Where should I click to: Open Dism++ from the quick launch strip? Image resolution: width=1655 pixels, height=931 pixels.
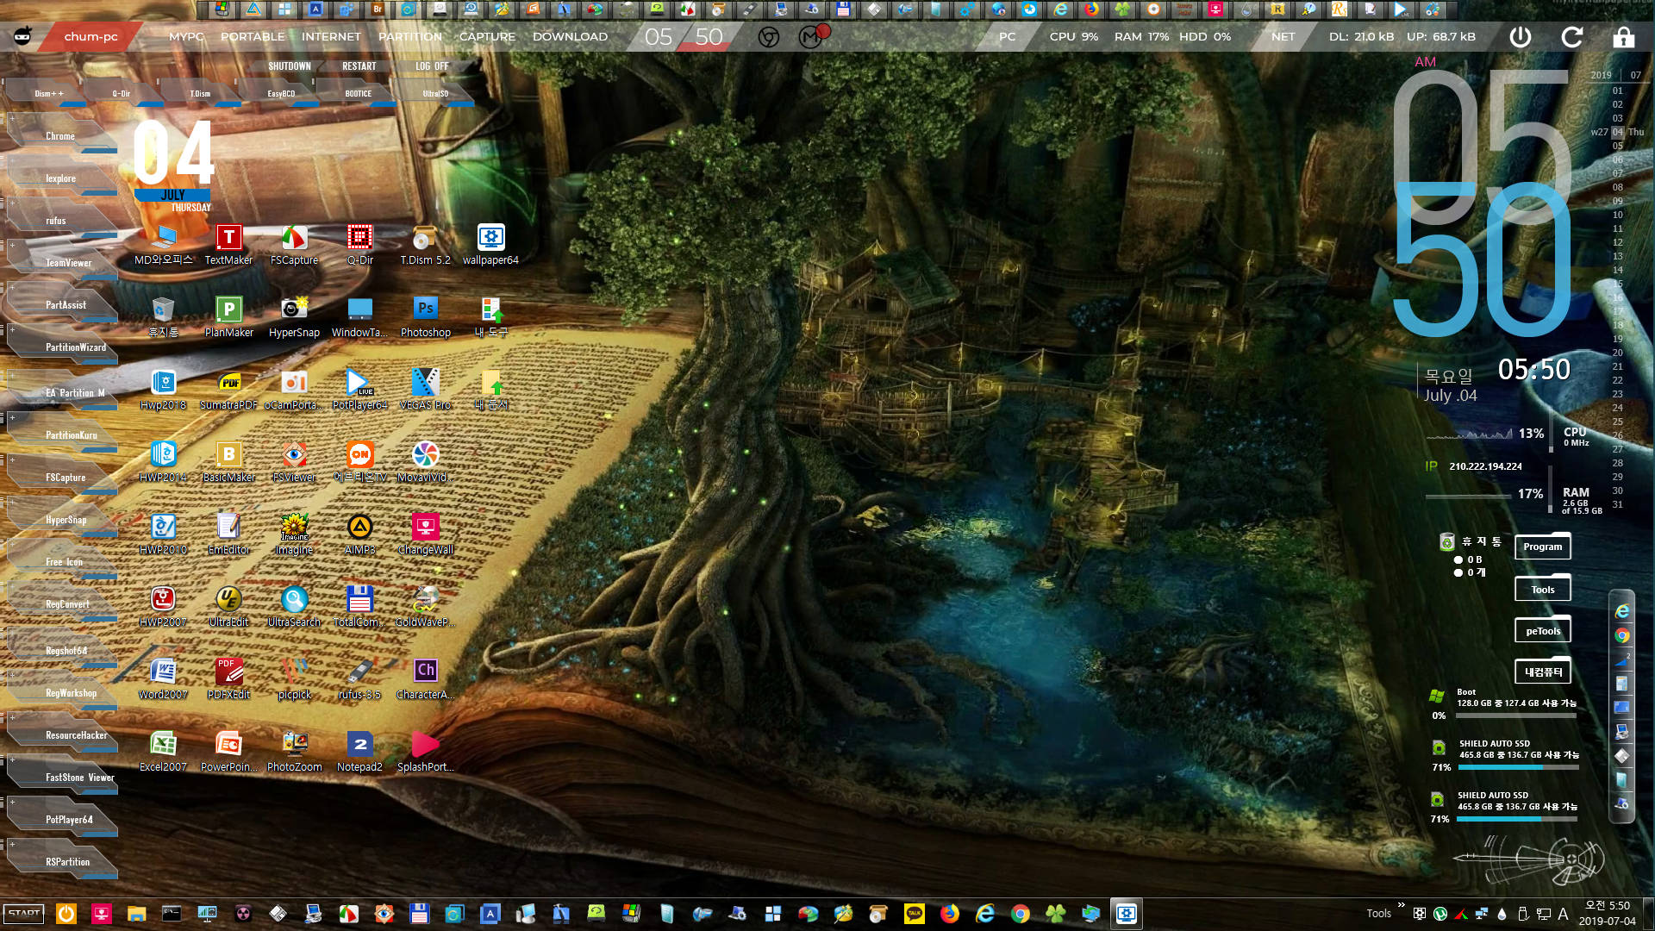(48, 94)
